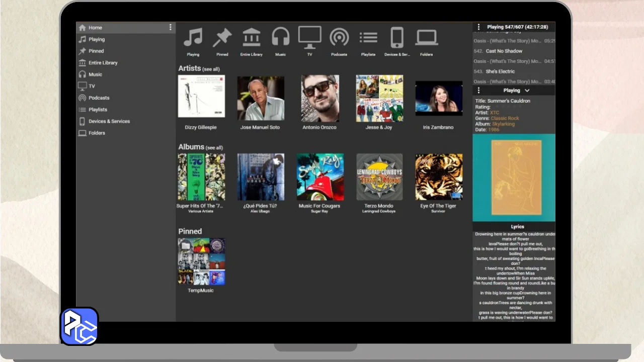
Task: Open Entire Library icon in top toolbar
Action: (x=251, y=38)
